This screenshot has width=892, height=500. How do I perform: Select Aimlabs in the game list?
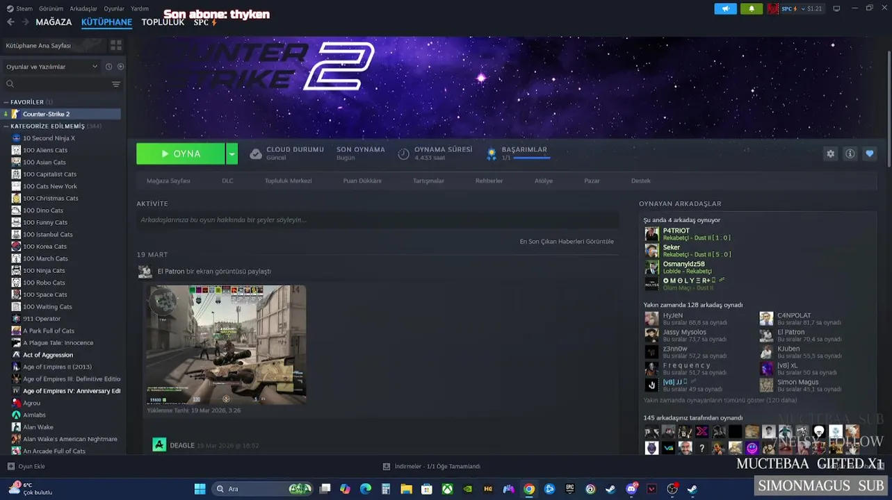[x=34, y=415]
